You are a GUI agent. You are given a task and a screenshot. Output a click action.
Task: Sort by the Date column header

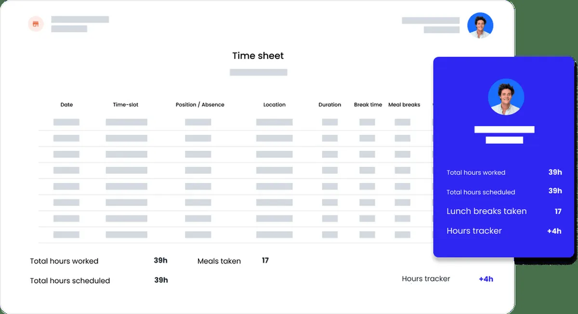[x=66, y=105]
